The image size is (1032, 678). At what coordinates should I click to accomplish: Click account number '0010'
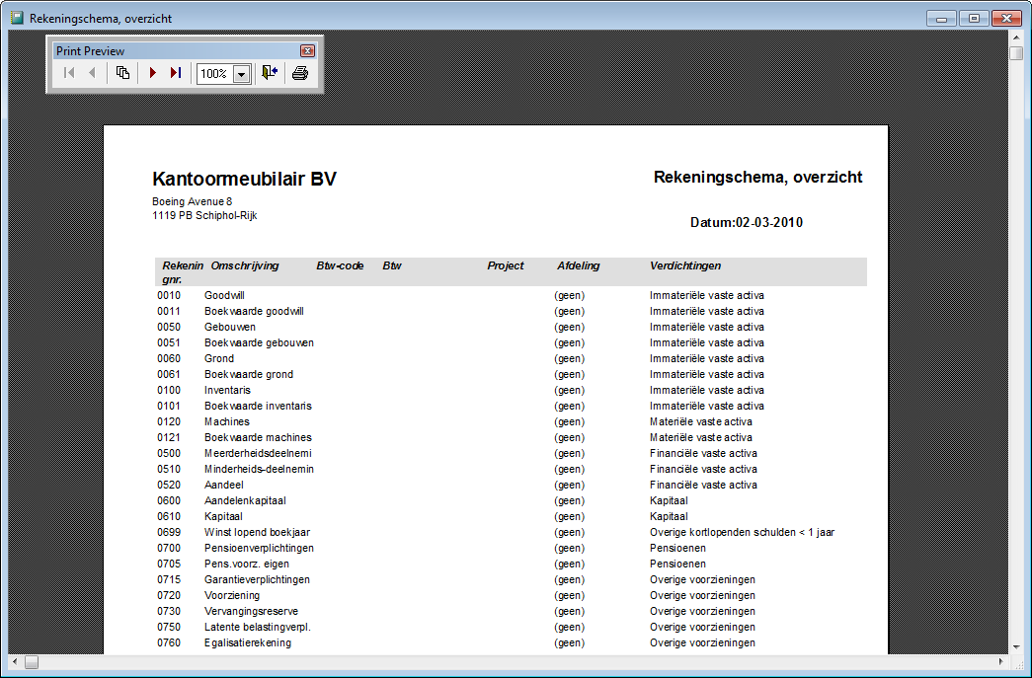point(169,295)
